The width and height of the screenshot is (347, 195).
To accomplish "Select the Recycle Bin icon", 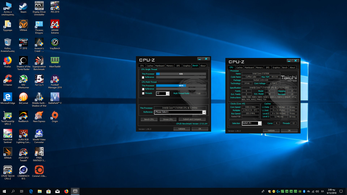I will tap(8, 45).
